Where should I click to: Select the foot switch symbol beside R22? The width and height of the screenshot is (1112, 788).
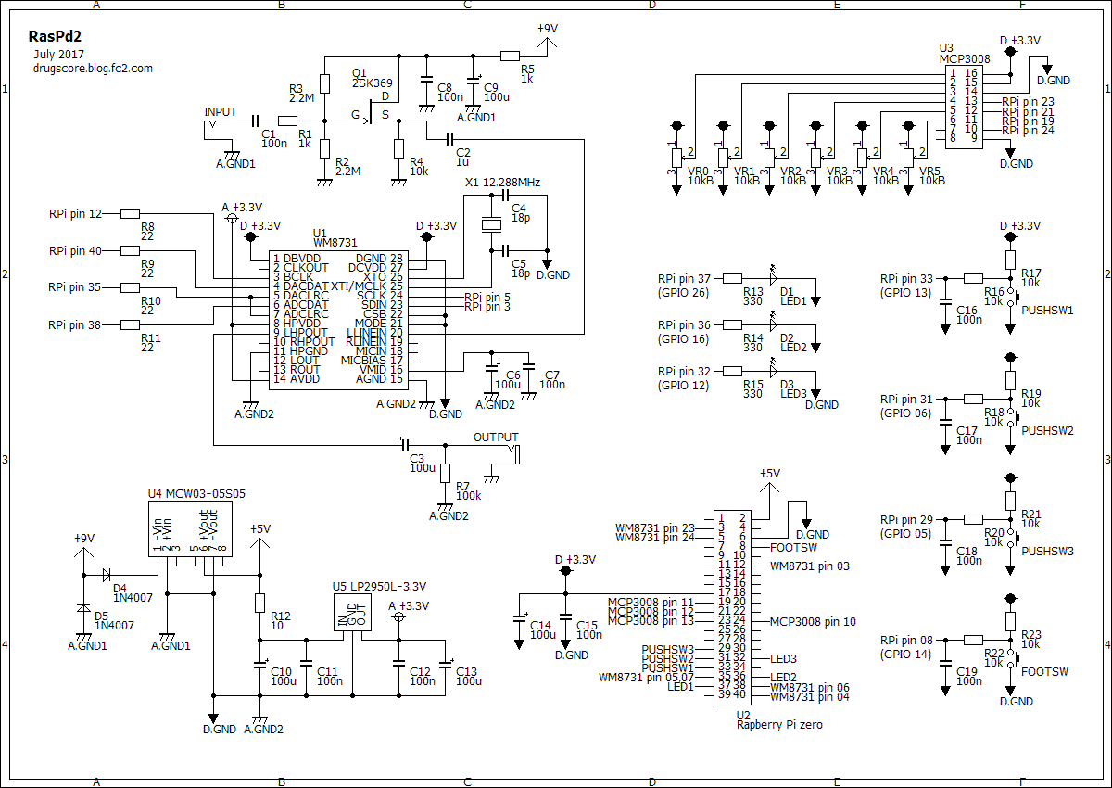click(1012, 660)
